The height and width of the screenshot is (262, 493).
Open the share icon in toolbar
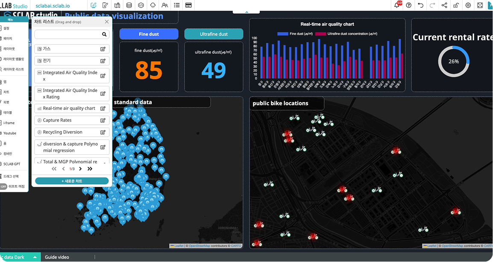pyautogui.click(x=444, y=5)
